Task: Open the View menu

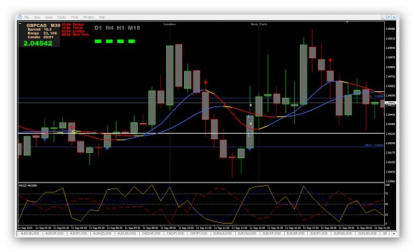Action: [37, 17]
